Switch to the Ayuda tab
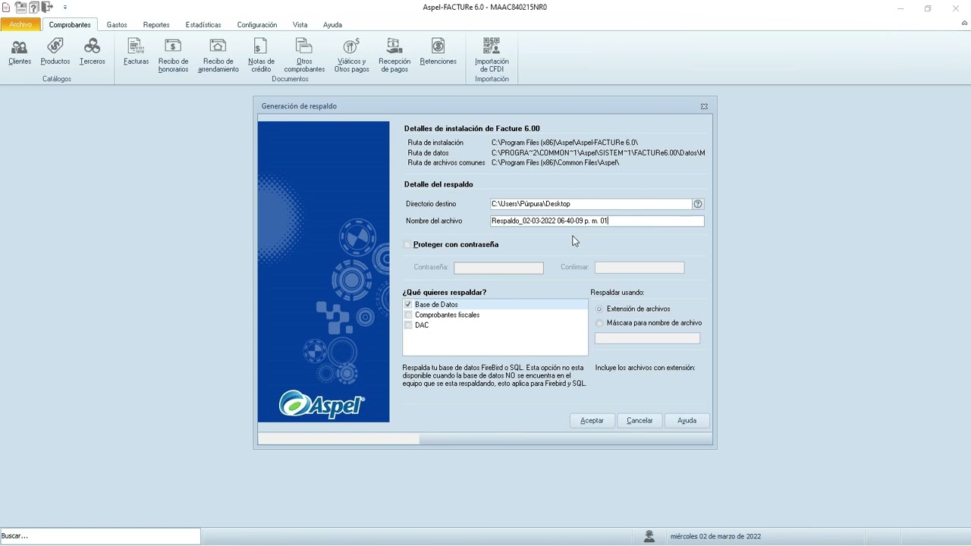 [x=332, y=25]
